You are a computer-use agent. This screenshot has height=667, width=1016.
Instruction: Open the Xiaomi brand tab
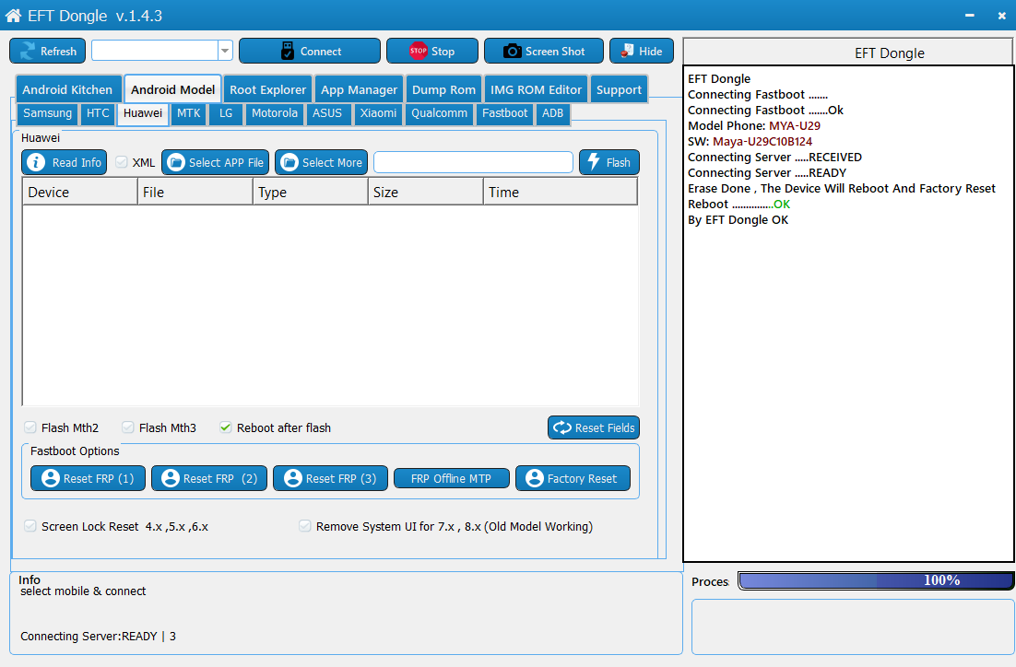pos(378,113)
